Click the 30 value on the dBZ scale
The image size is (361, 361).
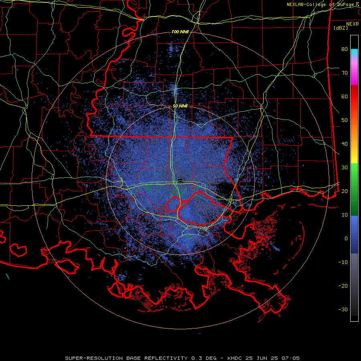click(345, 167)
